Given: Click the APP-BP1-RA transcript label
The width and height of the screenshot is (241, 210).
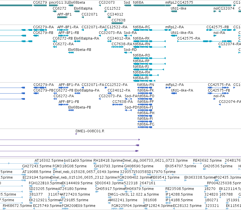Looking at the screenshot, I should [x=68, y=27].
